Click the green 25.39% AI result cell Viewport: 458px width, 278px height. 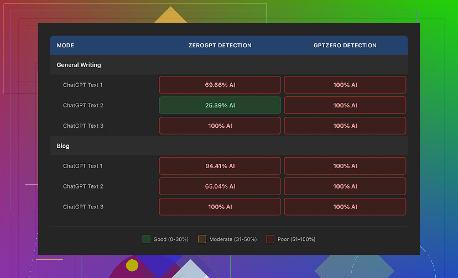pos(220,105)
